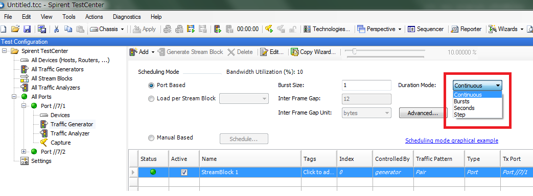Open the Reporter tool
This screenshot has width=533, height=196.
tap(466, 29)
